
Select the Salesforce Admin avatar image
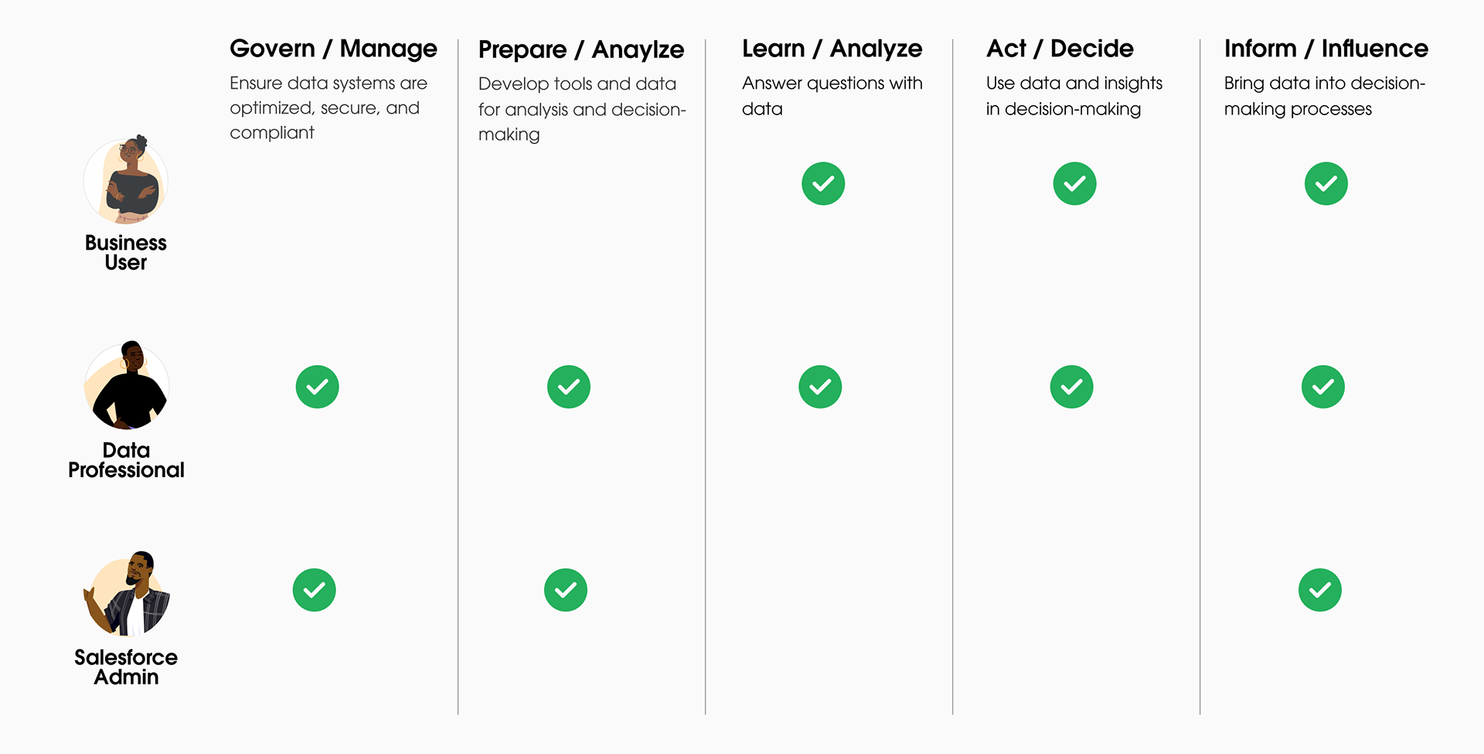(126, 593)
